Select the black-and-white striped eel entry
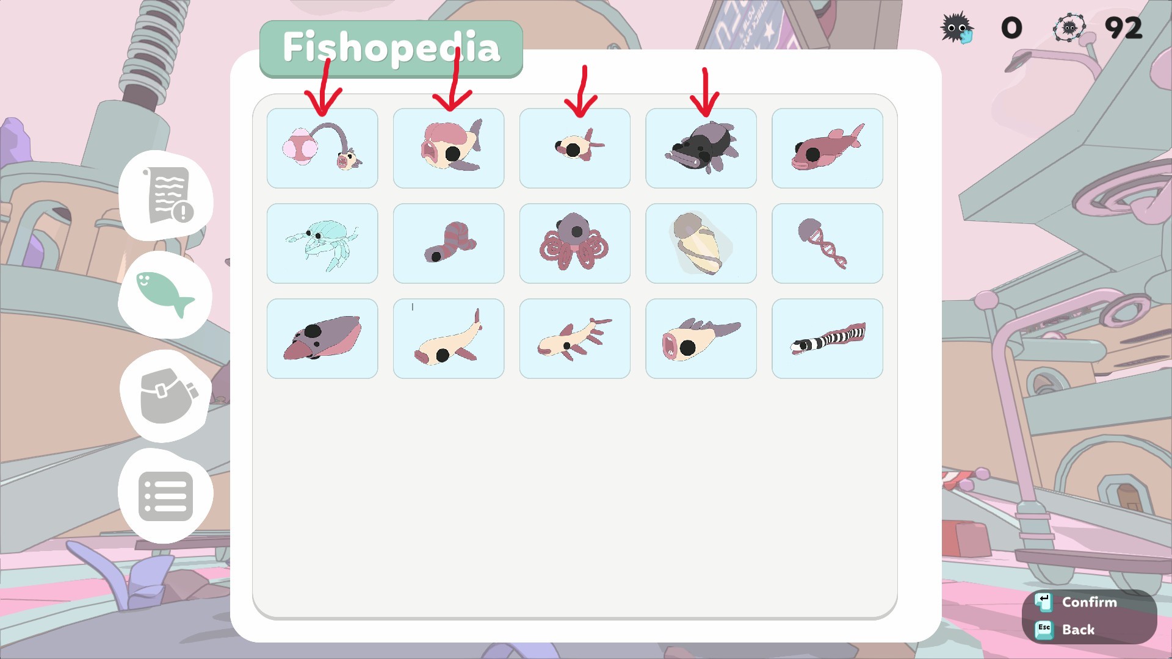The width and height of the screenshot is (1172, 659). point(828,339)
